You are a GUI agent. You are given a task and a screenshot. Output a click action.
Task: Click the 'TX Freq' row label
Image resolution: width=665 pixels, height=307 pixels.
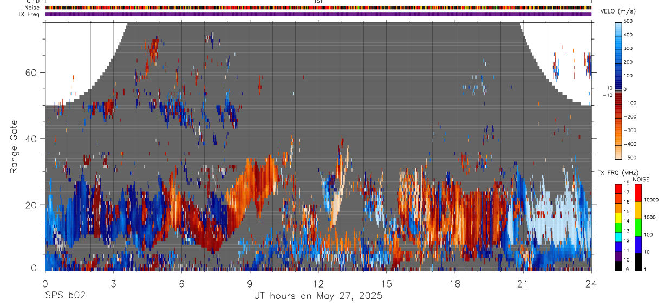[29, 14]
